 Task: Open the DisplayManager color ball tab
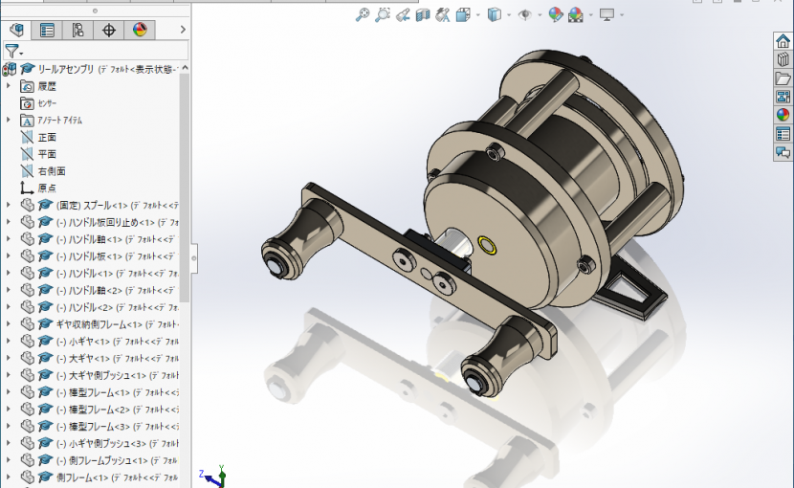pyautogui.click(x=140, y=31)
